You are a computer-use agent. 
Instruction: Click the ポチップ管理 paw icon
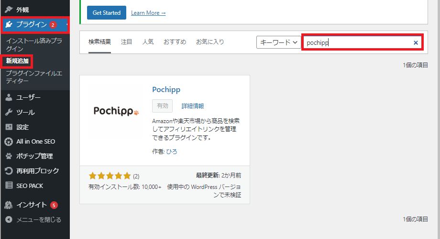[9, 156]
